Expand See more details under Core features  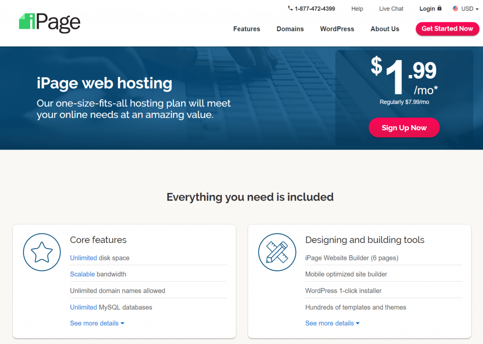click(x=97, y=323)
